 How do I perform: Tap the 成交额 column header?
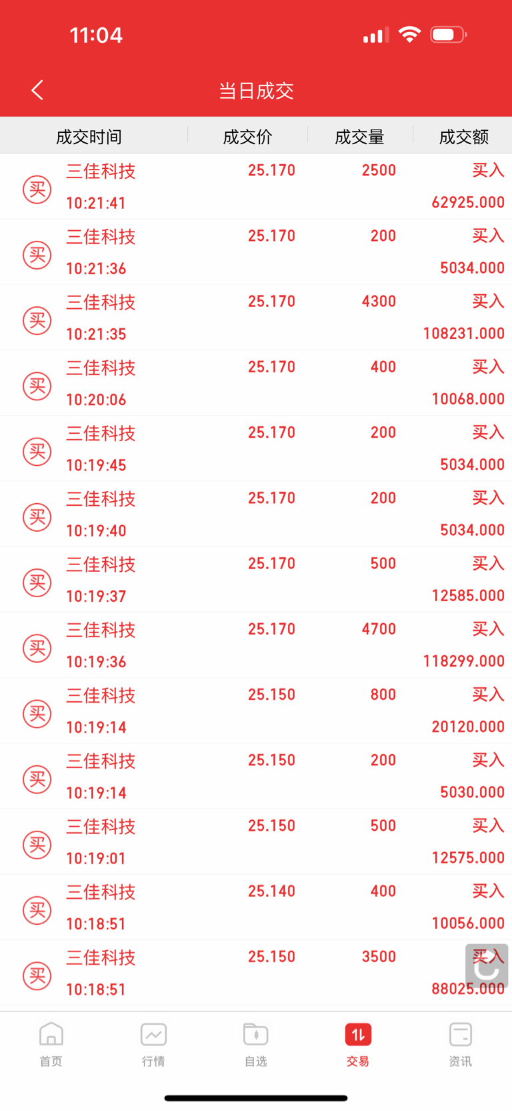(463, 137)
